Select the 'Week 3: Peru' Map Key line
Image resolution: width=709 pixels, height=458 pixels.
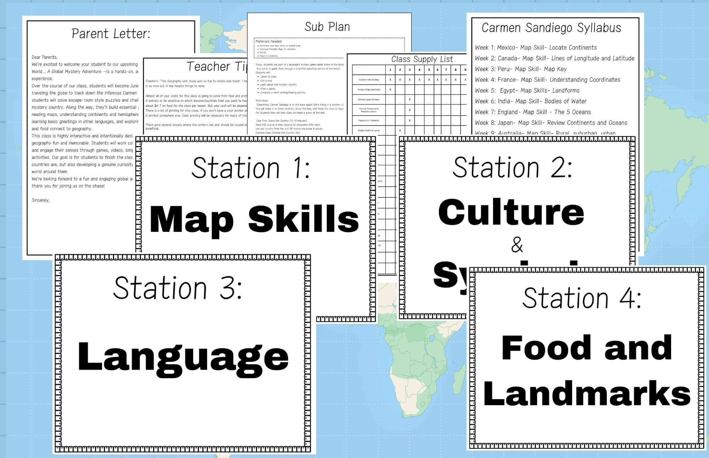[521, 69]
